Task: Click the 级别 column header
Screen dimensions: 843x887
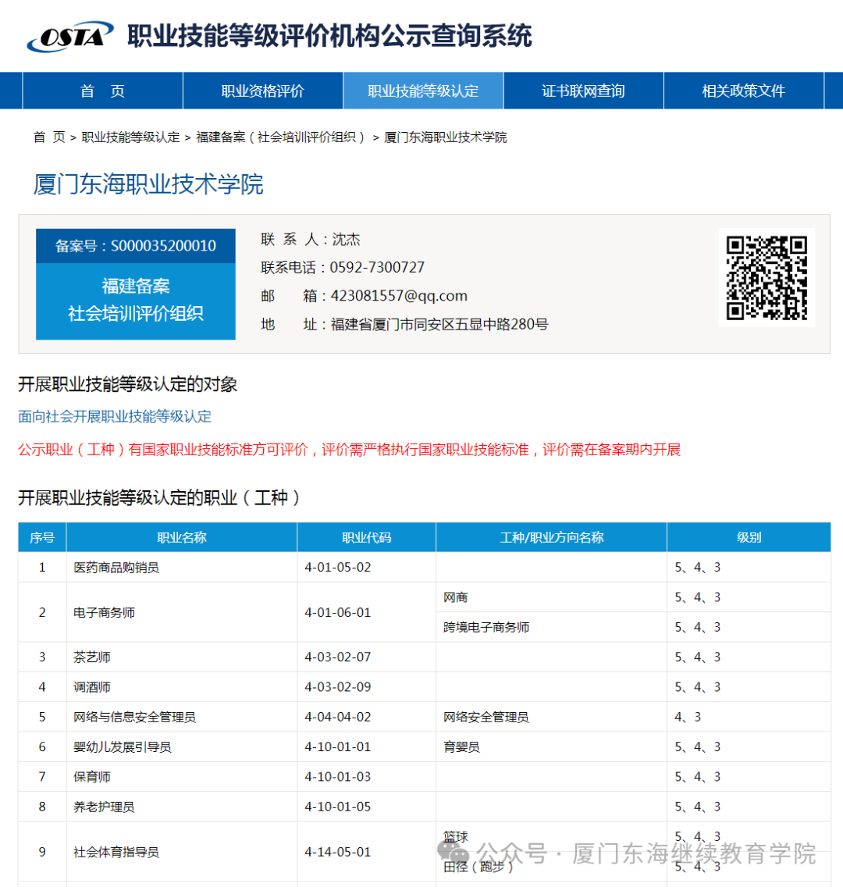Action: pos(749,537)
